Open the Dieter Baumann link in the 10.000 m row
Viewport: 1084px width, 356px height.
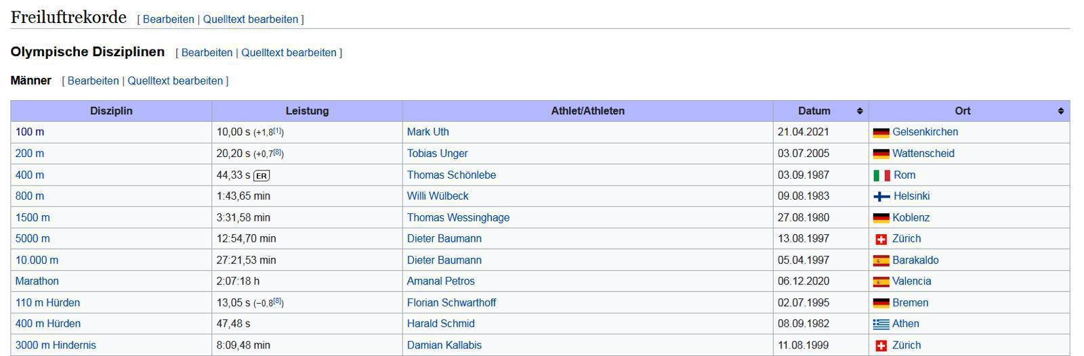[x=444, y=260]
